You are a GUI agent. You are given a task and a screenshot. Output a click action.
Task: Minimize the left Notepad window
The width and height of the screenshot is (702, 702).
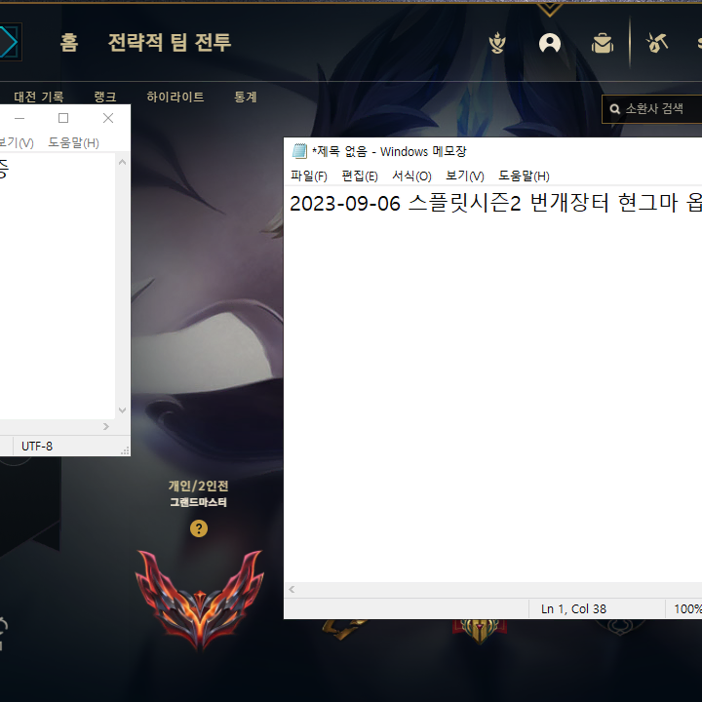pos(19,118)
